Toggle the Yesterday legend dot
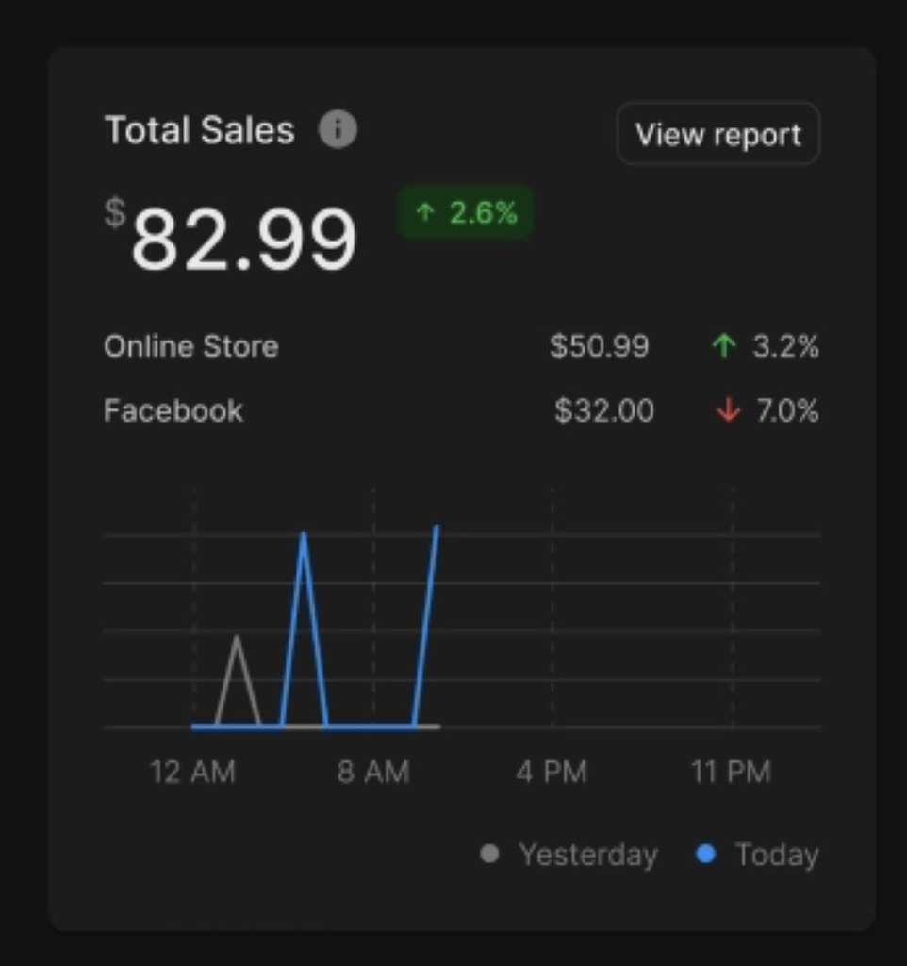907x966 pixels. coord(489,855)
